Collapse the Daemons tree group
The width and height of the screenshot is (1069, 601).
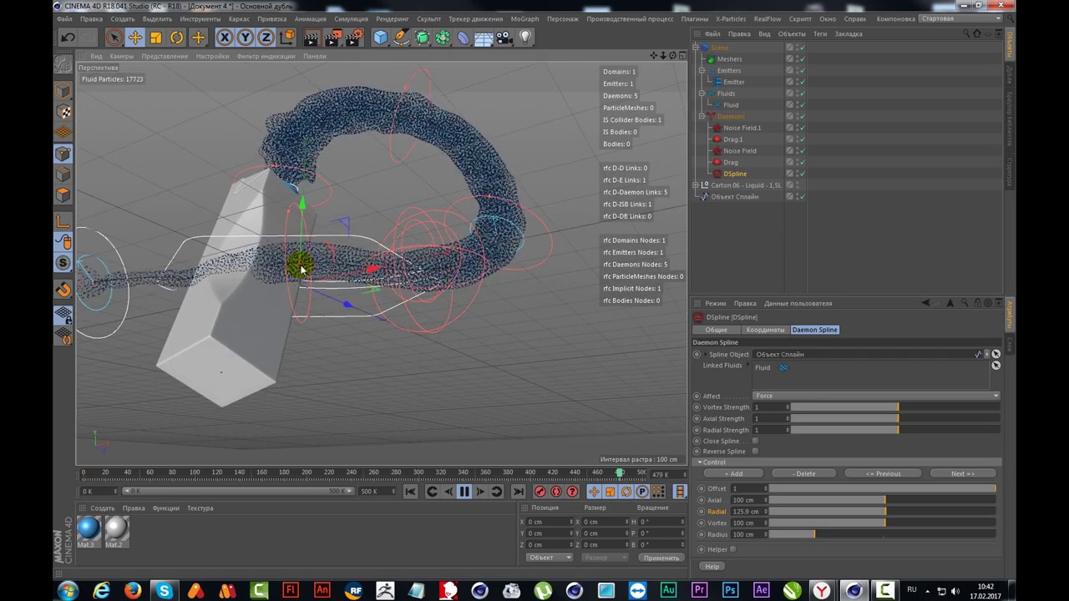click(x=702, y=117)
